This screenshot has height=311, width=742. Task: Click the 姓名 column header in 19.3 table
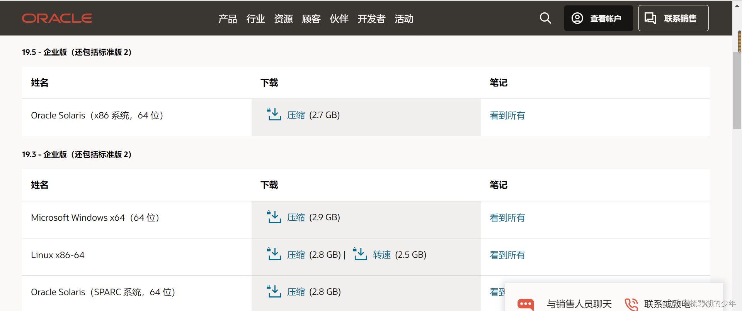(x=39, y=185)
